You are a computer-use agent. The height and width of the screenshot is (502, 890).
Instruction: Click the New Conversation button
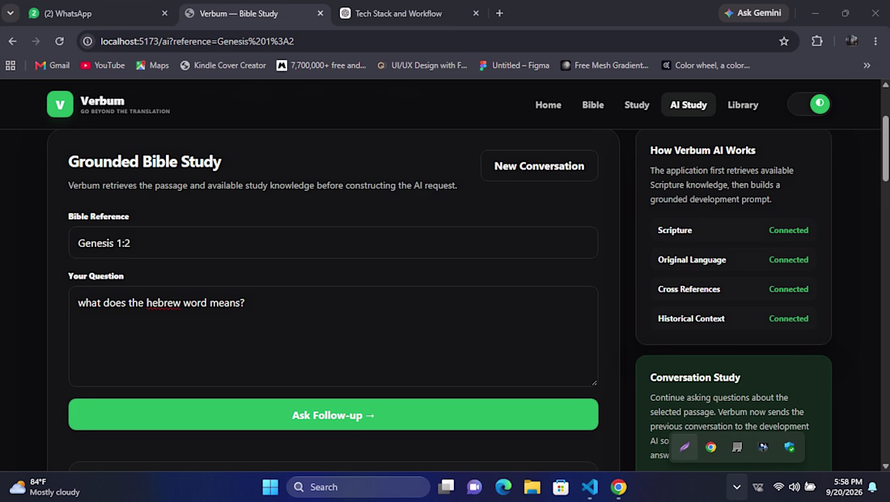pos(539,166)
